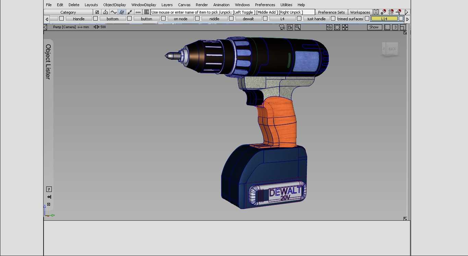Click the three-circles CV pick icon

[x=138, y=12]
